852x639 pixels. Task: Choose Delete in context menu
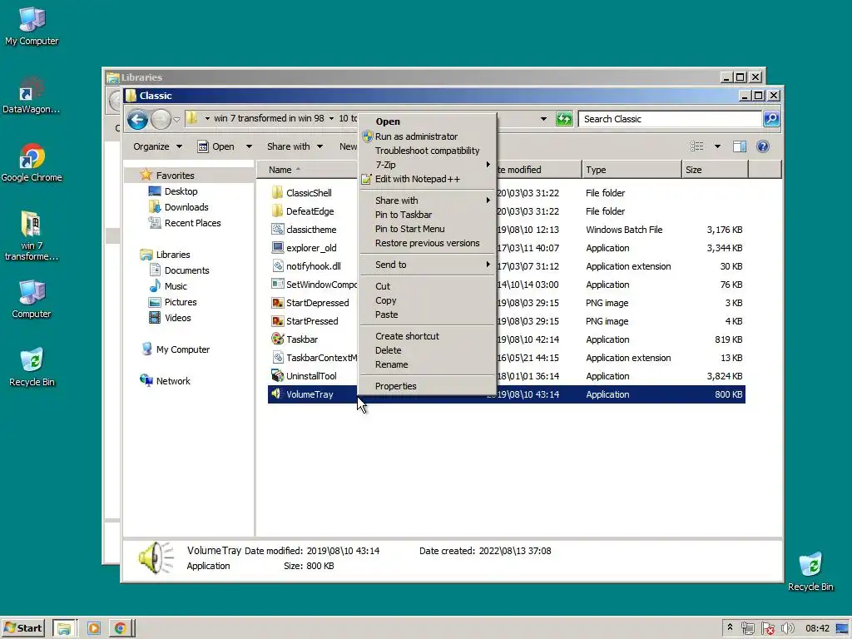tap(428, 350)
